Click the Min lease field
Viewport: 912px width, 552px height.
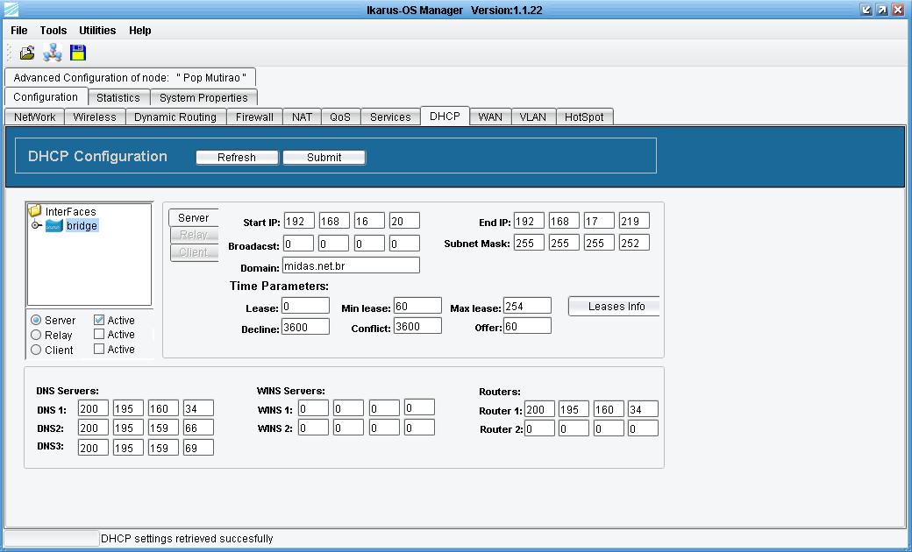tap(417, 306)
